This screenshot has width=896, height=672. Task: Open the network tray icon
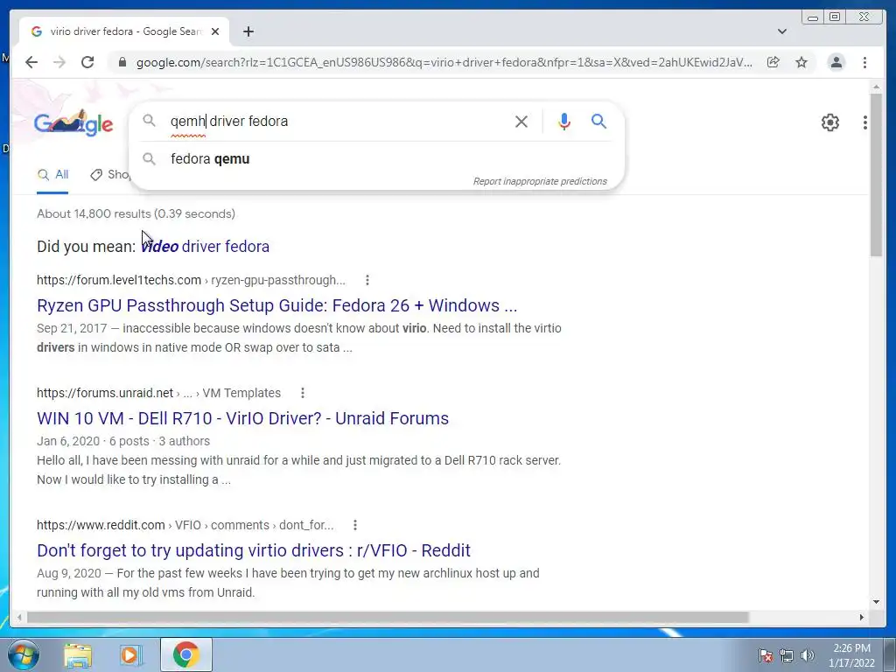[787, 655]
